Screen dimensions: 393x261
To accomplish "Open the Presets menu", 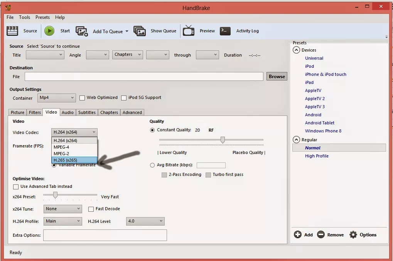I will point(42,17).
